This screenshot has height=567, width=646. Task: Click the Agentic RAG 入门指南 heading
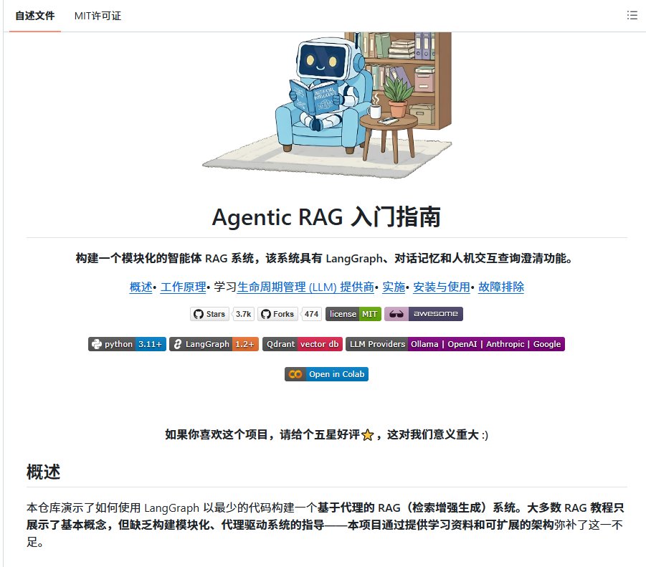click(x=326, y=217)
